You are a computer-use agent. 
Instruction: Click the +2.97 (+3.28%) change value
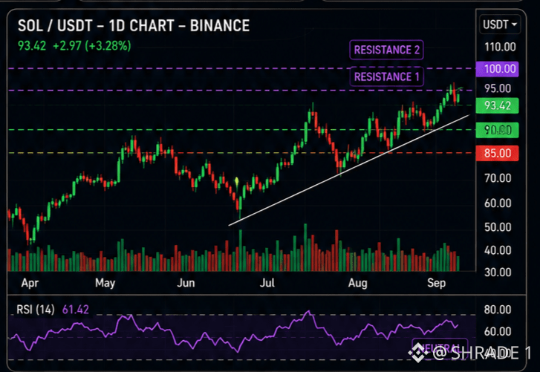[91, 45]
